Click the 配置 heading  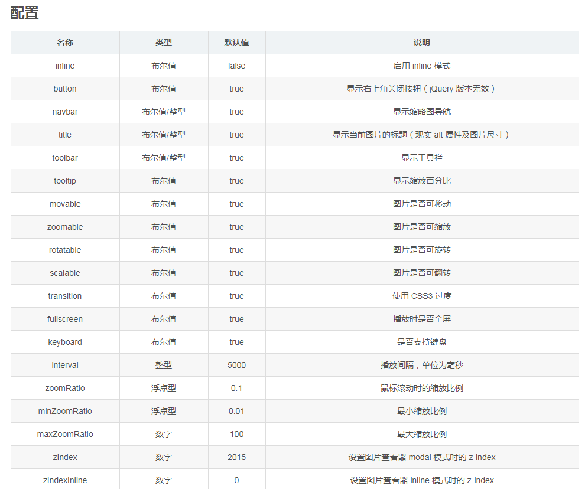25,13
